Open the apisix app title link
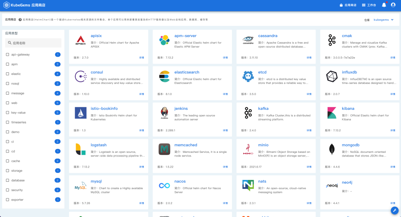 coord(96,36)
